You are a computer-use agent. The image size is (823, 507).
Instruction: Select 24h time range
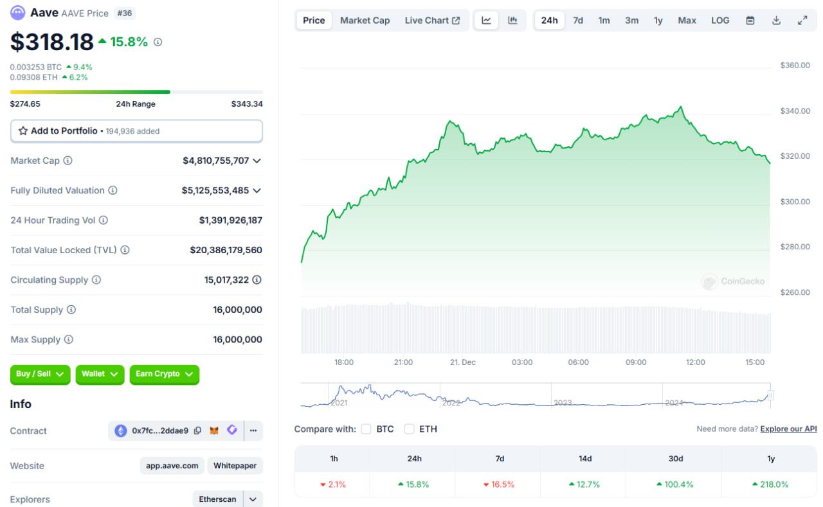[x=550, y=21]
